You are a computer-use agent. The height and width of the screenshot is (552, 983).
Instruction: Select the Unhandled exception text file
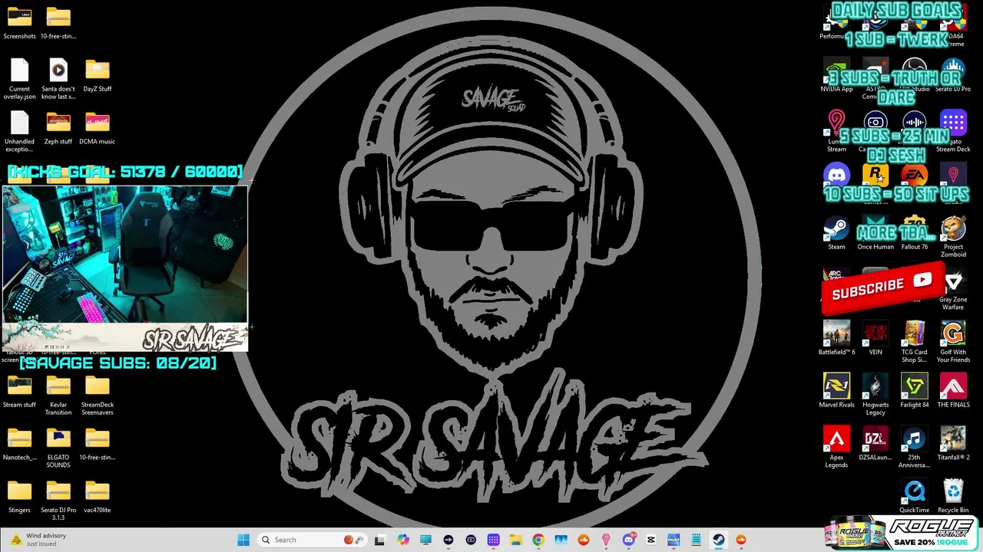pyautogui.click(x=19, y=132)
